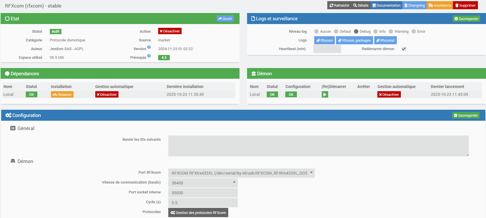This screenshot has width=486, height=218.
Task: Click the "market" source value
Action: click(x=164, y=40)
